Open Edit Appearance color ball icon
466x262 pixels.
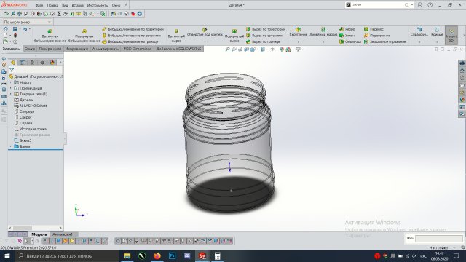(x=282, y=49)
